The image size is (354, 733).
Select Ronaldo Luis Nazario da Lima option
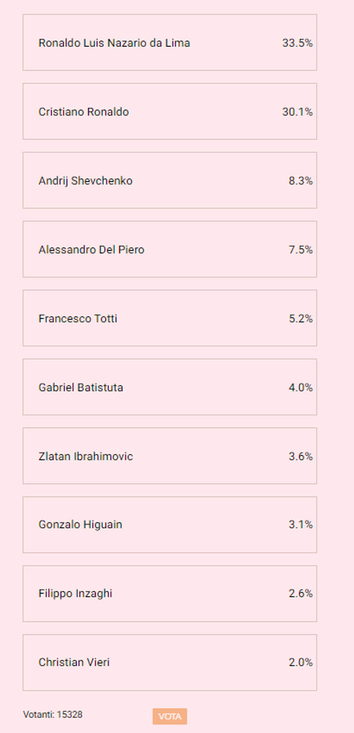tap(114, 43)
